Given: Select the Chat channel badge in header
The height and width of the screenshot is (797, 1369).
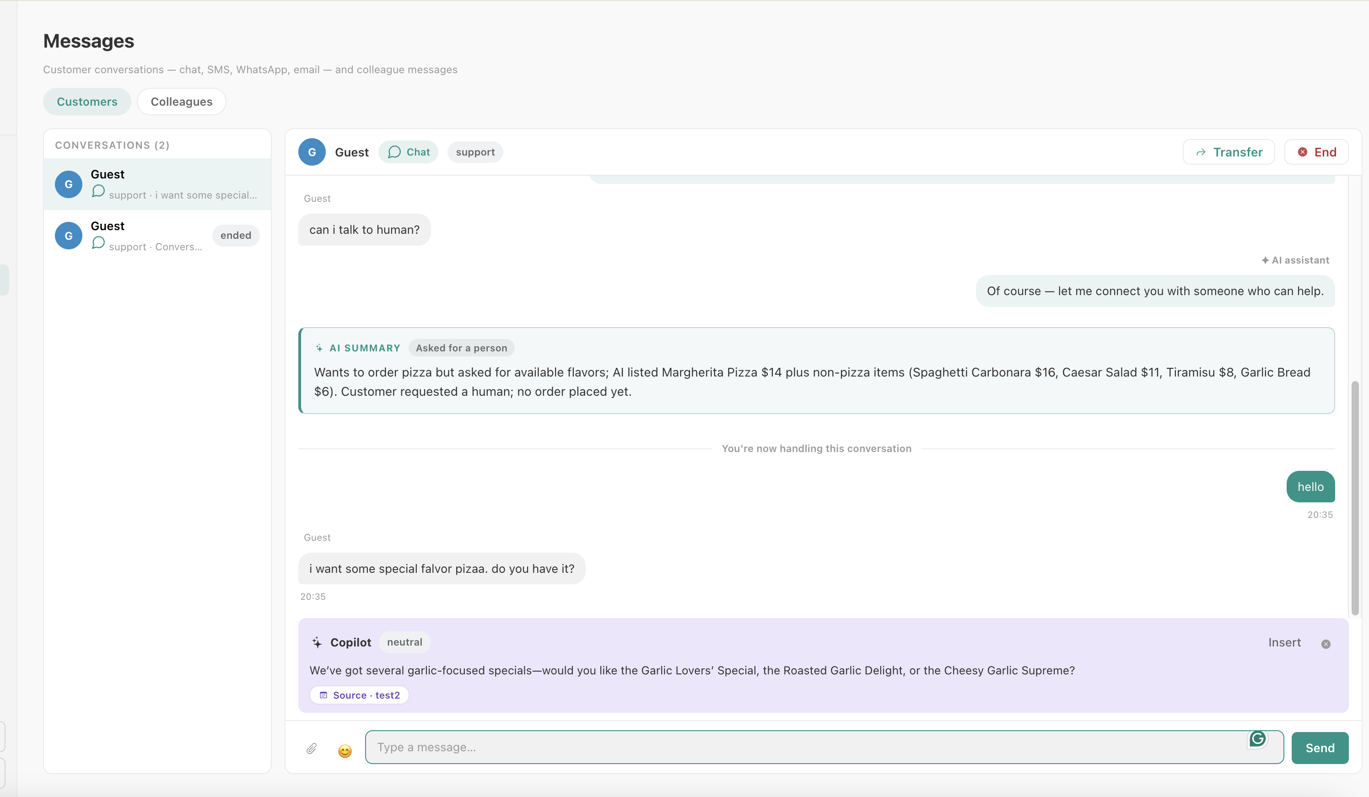Looking at the screenshot, I should click(x=409, y=152).
